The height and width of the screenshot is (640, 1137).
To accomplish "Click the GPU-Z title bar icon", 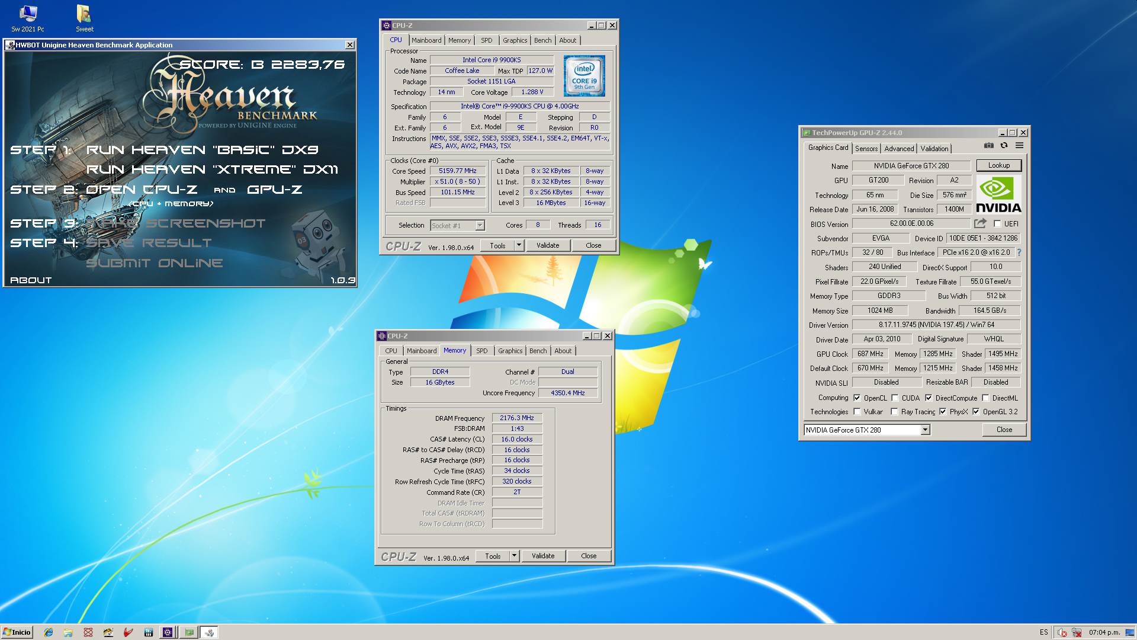I will (x=806, y=133).
